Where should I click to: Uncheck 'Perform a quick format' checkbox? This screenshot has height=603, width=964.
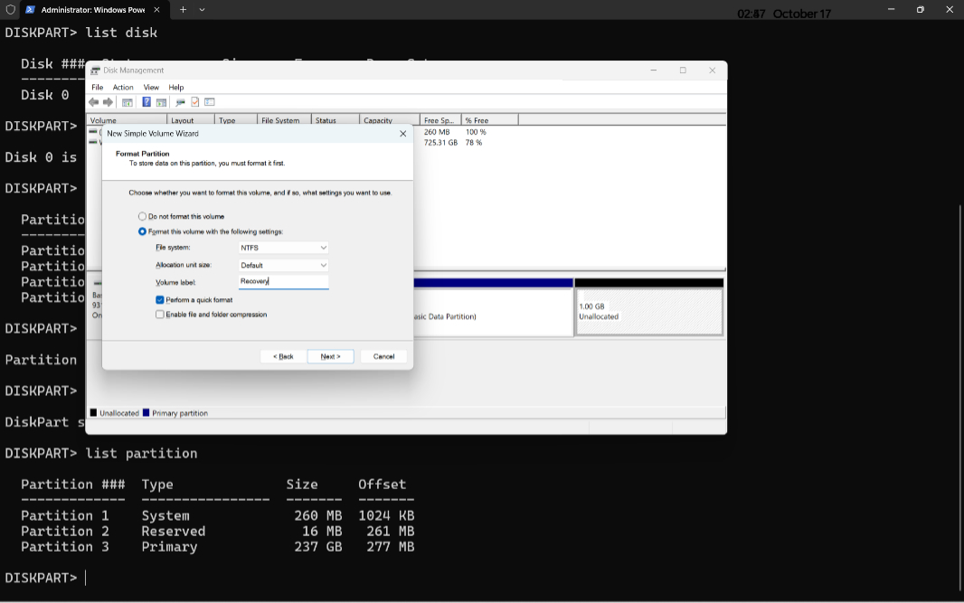pyautogui.click(x=160, y=300)
